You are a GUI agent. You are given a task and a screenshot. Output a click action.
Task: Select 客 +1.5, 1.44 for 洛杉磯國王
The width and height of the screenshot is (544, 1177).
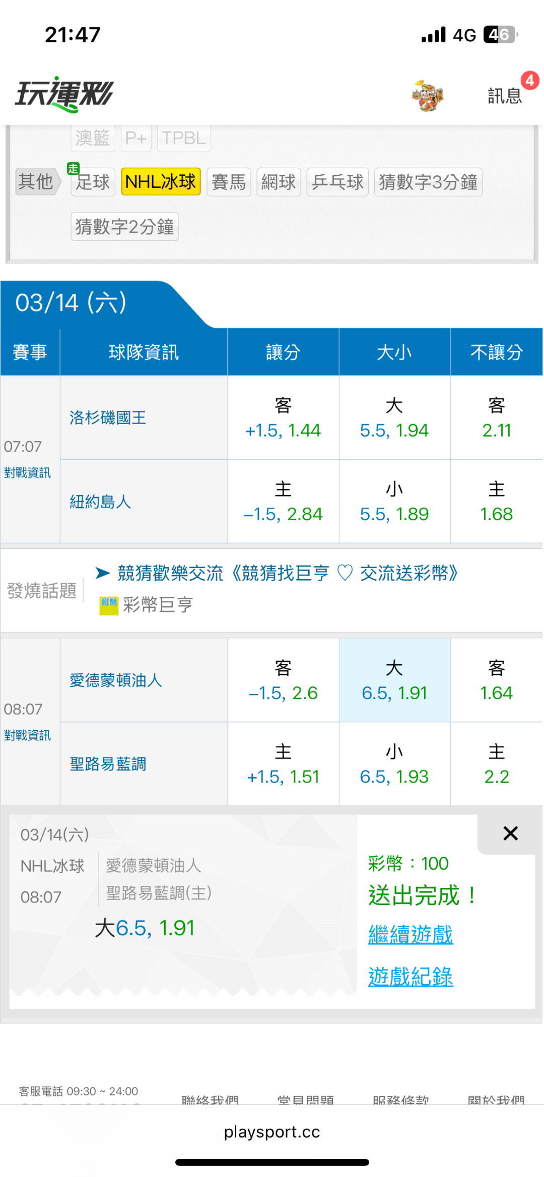point(283,418)
